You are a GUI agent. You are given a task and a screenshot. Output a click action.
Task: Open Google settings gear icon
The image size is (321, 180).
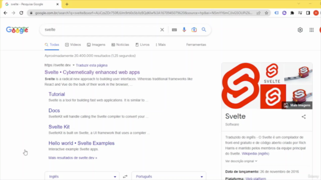pyautogui.click(x=300, y=30)
